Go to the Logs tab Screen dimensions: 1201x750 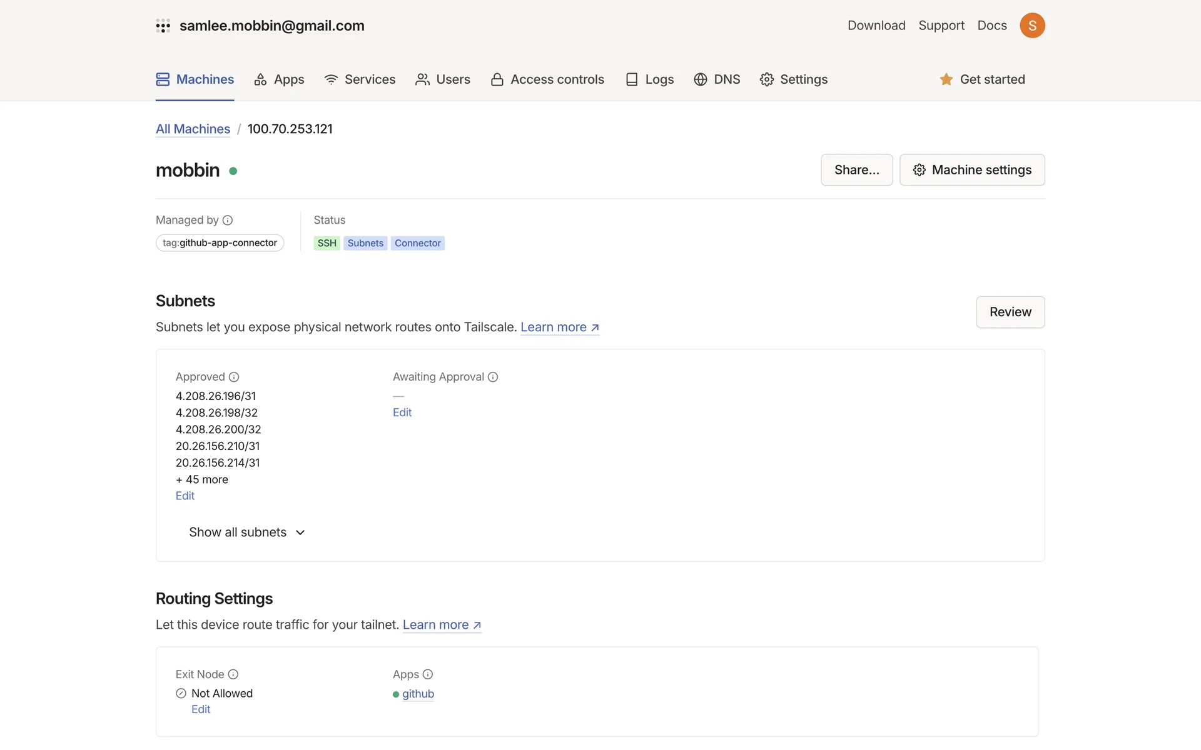(650, 79)
